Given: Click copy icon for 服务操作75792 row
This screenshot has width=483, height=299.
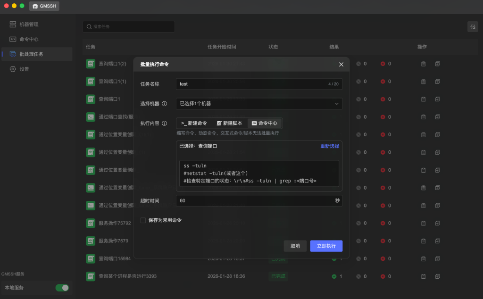Looking at the screenshot, I should pyautogui.click(x=438, y=223).
